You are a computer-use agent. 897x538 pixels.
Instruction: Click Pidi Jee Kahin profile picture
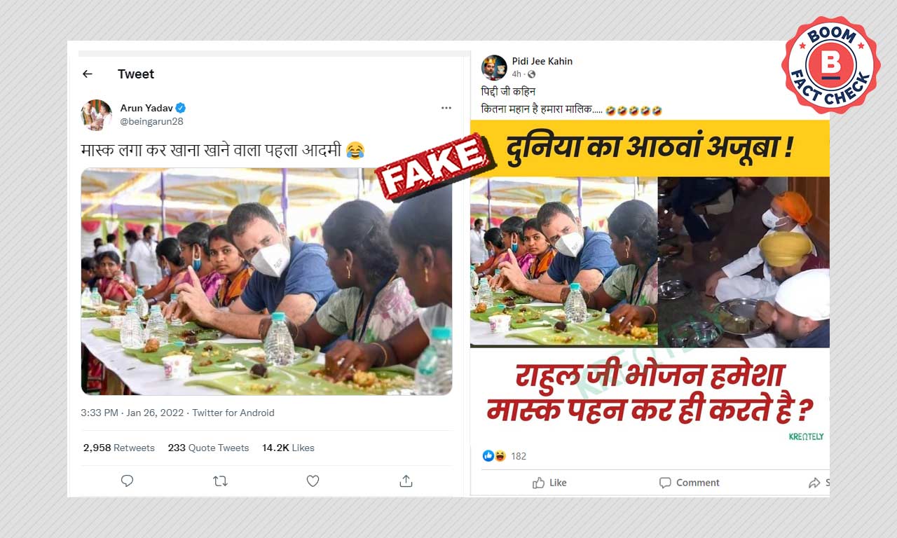point(494,67)
